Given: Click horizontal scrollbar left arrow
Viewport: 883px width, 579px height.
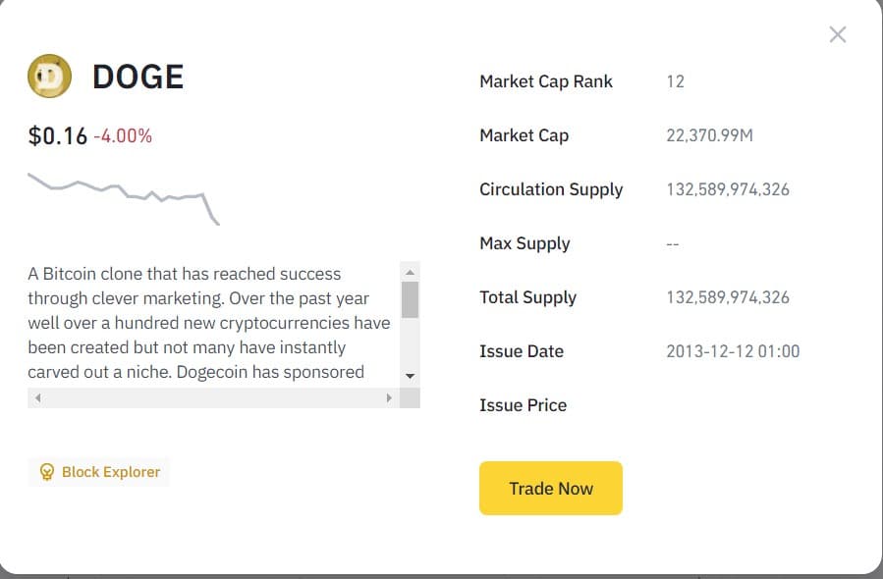Looking at the screenshot, I should [37, 397].
